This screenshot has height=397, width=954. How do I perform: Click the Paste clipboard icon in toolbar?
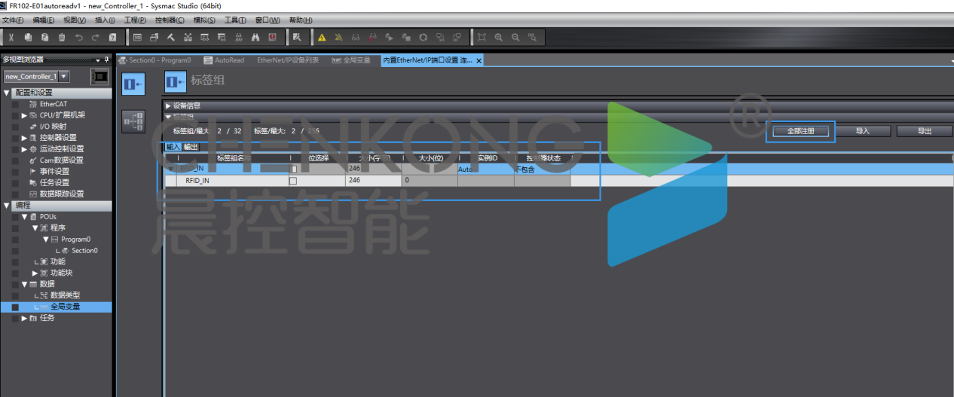[x=44, y=37]
